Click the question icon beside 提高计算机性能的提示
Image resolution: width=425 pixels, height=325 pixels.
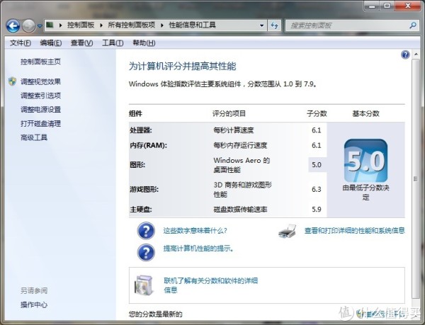146,252
